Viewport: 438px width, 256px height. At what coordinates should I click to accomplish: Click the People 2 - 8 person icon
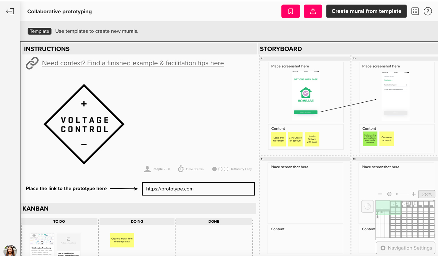click(x=147, y=169)
